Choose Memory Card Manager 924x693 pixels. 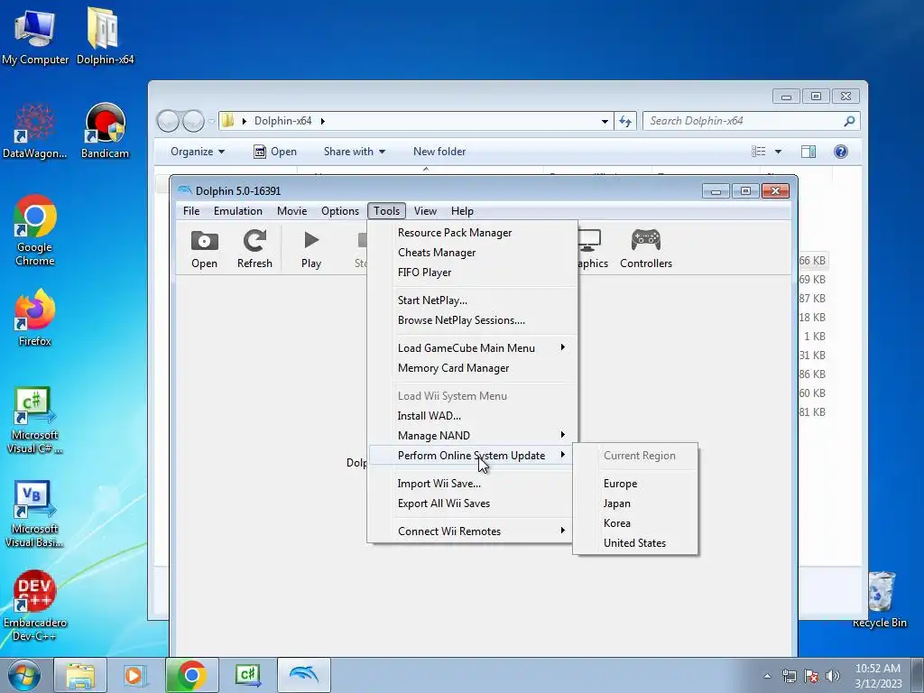[x=473, y=368]
